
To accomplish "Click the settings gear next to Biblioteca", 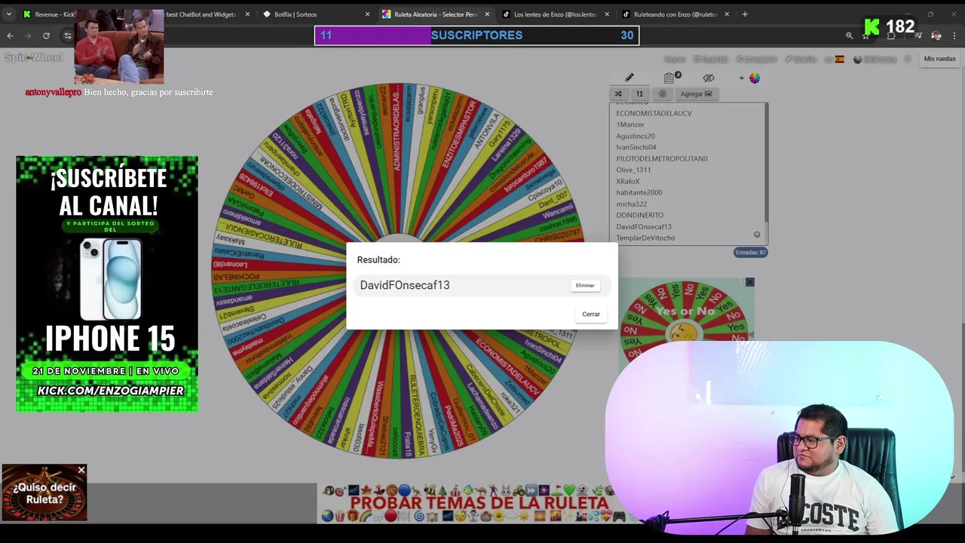I will [907, 59].
